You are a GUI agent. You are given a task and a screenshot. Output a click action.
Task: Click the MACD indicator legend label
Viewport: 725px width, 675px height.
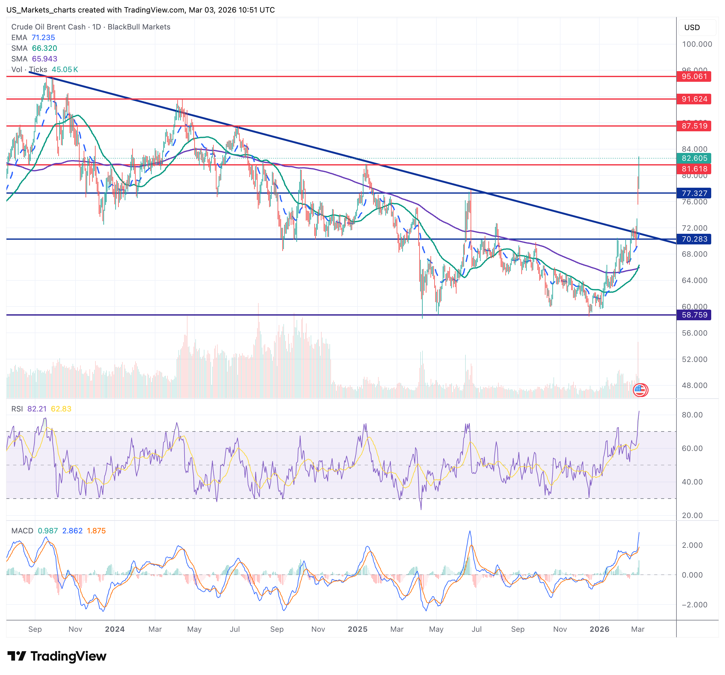pyautogui.click(x=22, y=531)
